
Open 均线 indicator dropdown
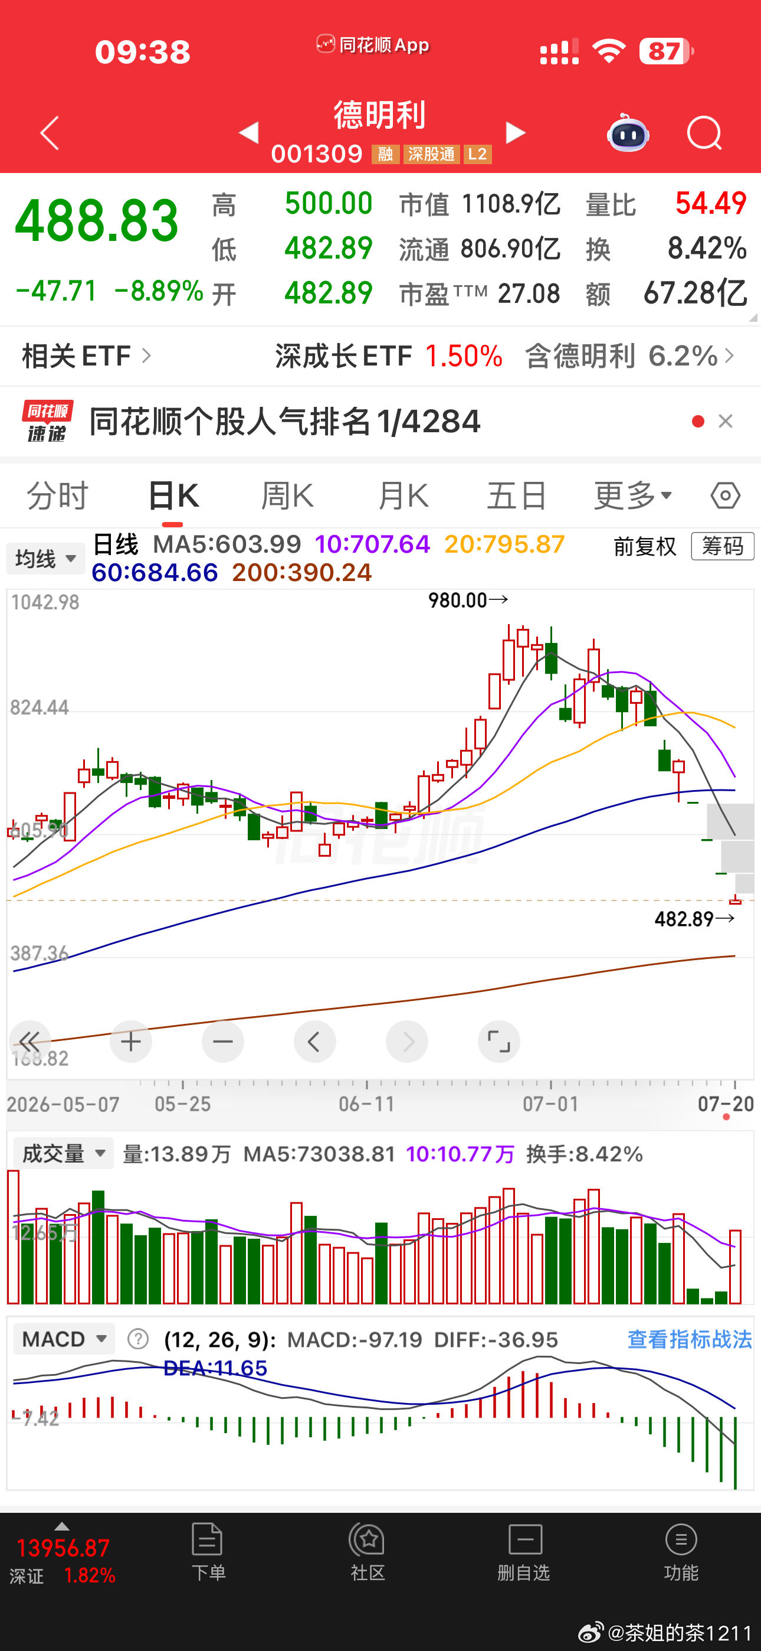tap(45, 558)
